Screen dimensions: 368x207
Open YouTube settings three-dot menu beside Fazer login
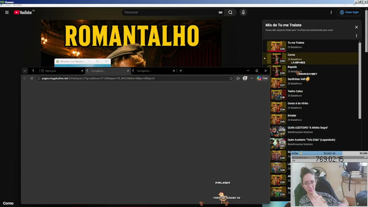[331, 12]
